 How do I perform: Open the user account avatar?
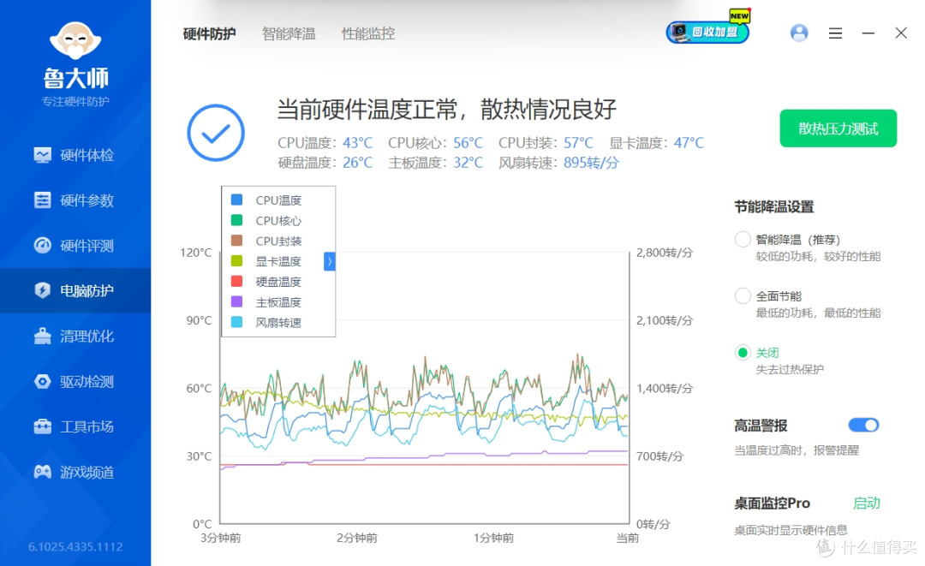pos(799,33)
